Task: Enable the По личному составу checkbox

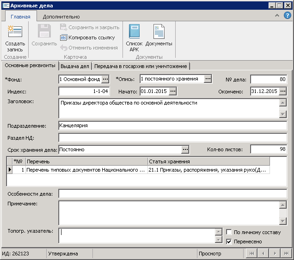Action: 229,232
